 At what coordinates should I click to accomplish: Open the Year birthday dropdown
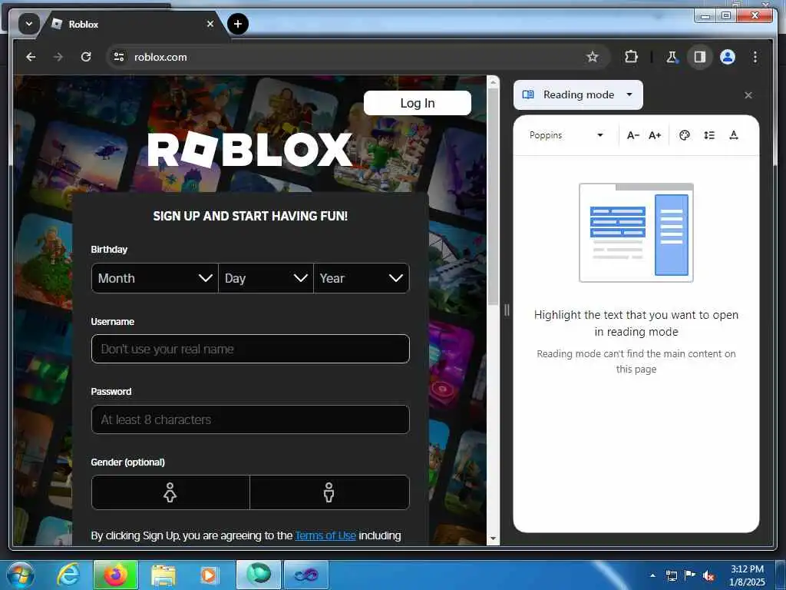click(362, 278)
